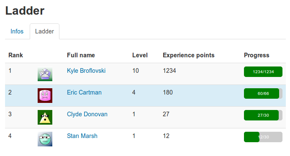Open Eric Cartman's profile link
The height and width of the screenshot is (156, 290).
tap(84, 92)
